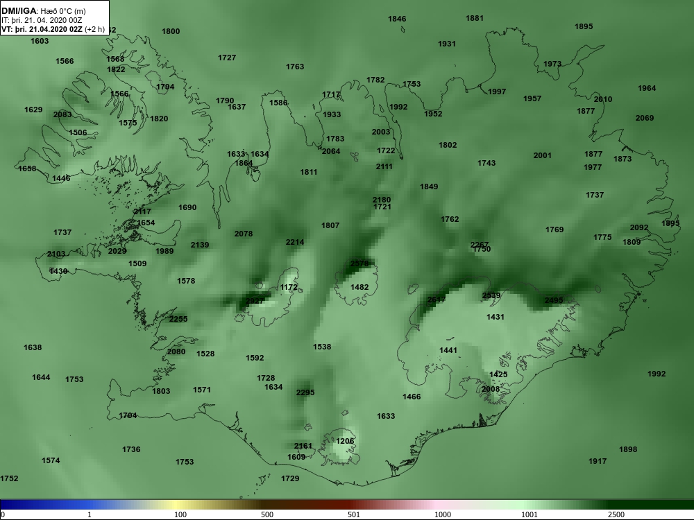The width and height of the screenshot is (694, 520).
Task: Select the 1800 value near the top
Action: 171,31
